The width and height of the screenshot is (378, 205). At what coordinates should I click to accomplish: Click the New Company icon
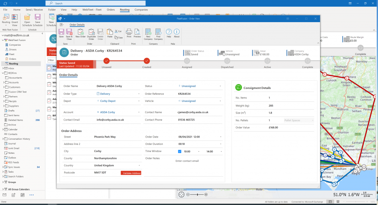click(148, 33)
